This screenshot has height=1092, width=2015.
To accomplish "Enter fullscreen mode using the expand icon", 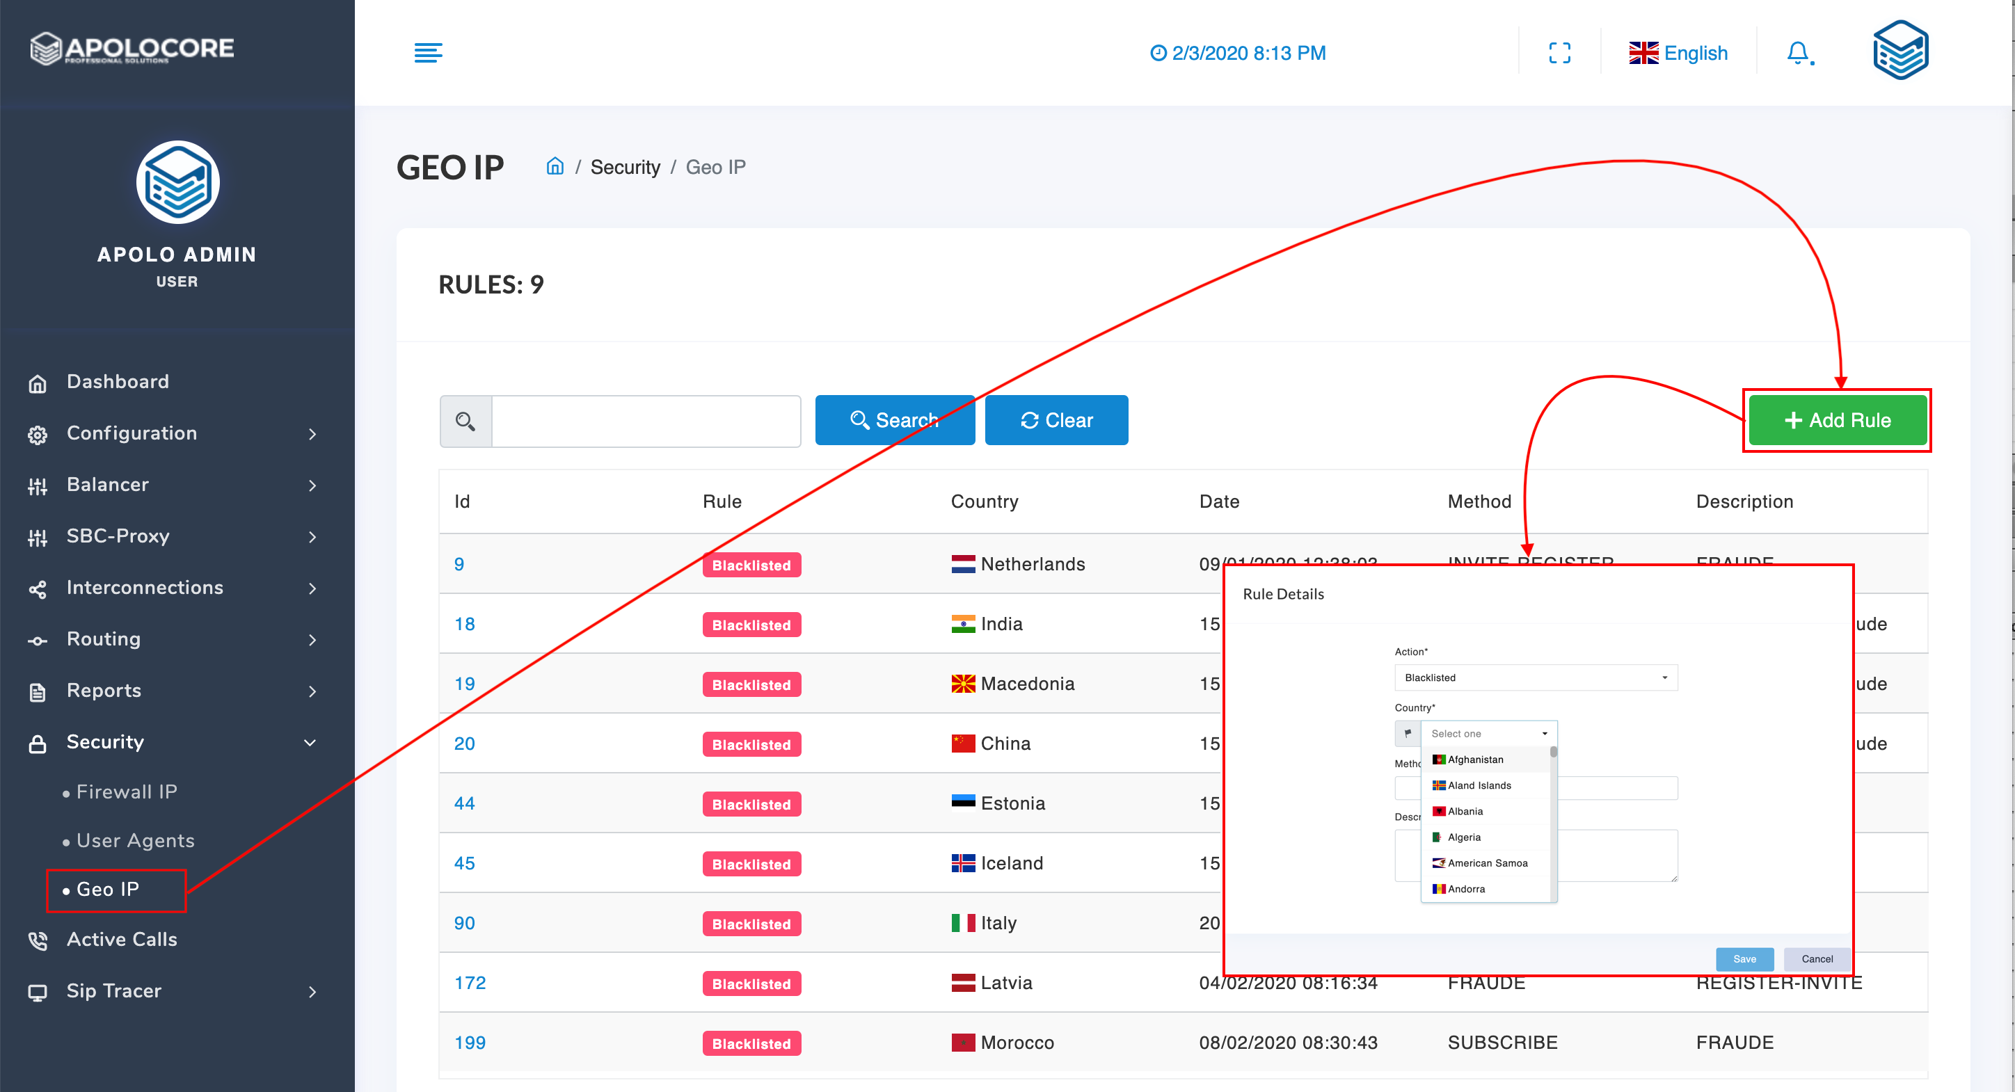I will coord(1559,52).
